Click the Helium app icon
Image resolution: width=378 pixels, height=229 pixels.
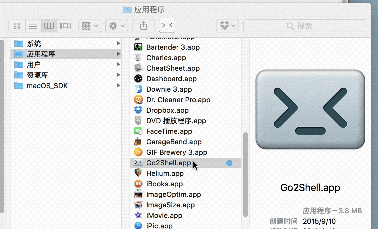pos(138,173)
